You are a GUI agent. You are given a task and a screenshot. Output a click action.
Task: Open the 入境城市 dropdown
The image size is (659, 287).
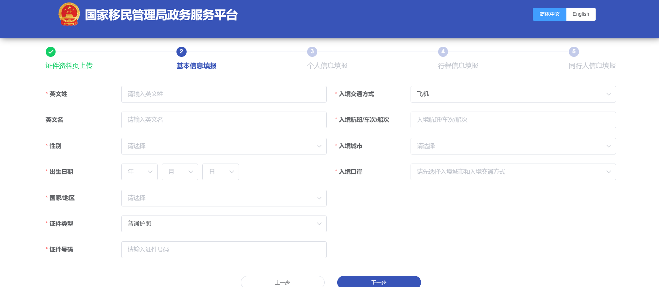pyautogui.click(x=513, y=146)
